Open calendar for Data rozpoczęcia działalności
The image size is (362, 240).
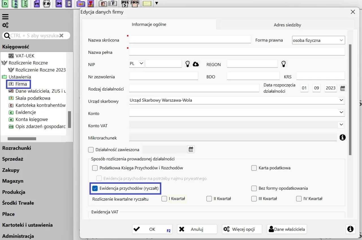(x=342, y=88)
